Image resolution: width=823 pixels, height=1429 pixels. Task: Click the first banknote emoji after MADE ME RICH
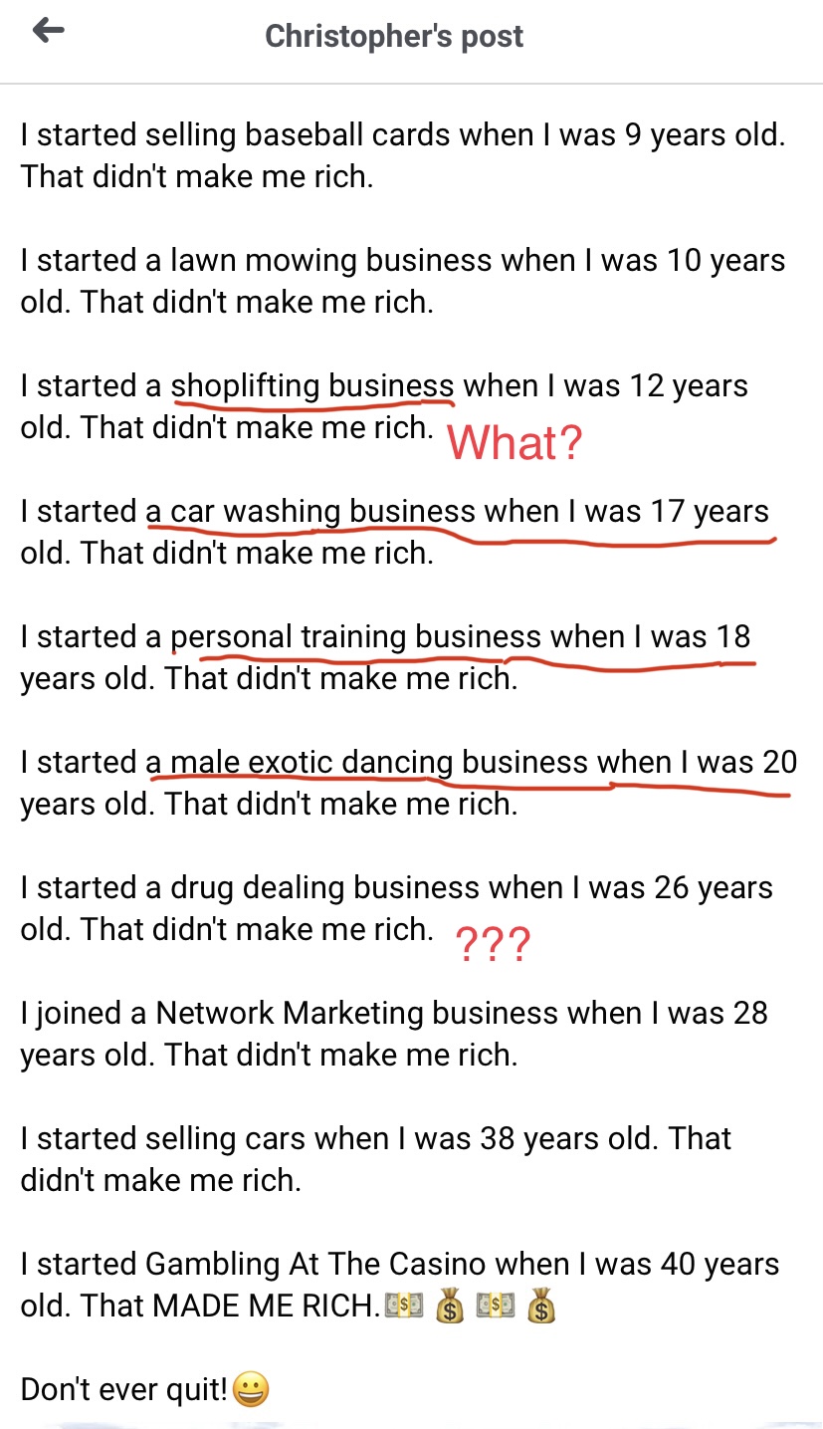click(x=403, y=1306)
